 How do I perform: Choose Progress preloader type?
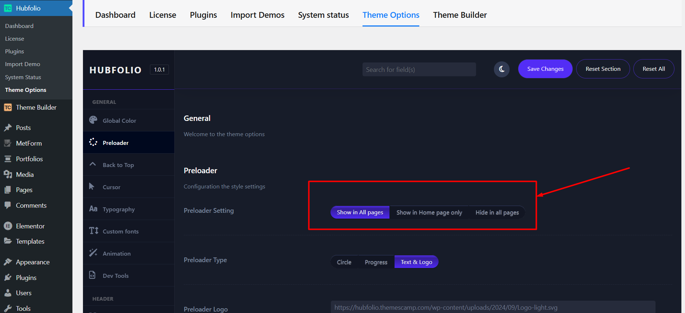click(x=376, y=262)
